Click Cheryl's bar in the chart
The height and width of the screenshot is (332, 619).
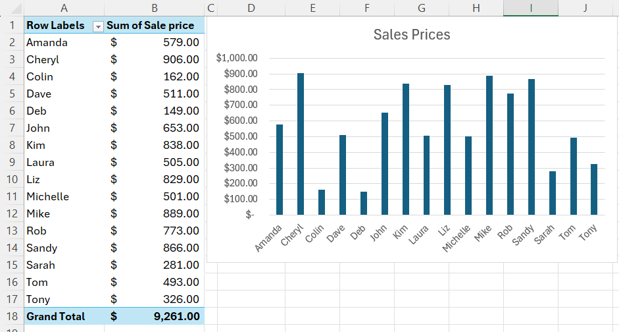[x=301, y=145]
